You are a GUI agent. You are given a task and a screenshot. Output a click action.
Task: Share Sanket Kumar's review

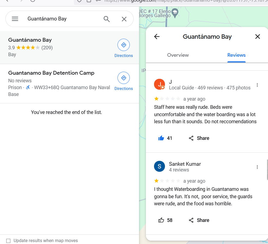(199, 220)
